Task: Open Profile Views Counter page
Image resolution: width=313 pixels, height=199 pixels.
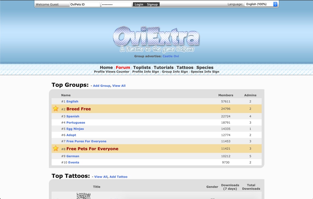Action: coord(112,72)
